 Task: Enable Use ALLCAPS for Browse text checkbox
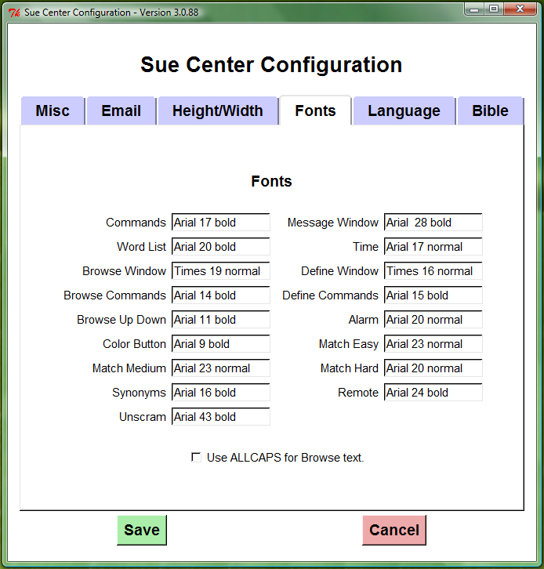pyautogui.click(x=196, y=457)
